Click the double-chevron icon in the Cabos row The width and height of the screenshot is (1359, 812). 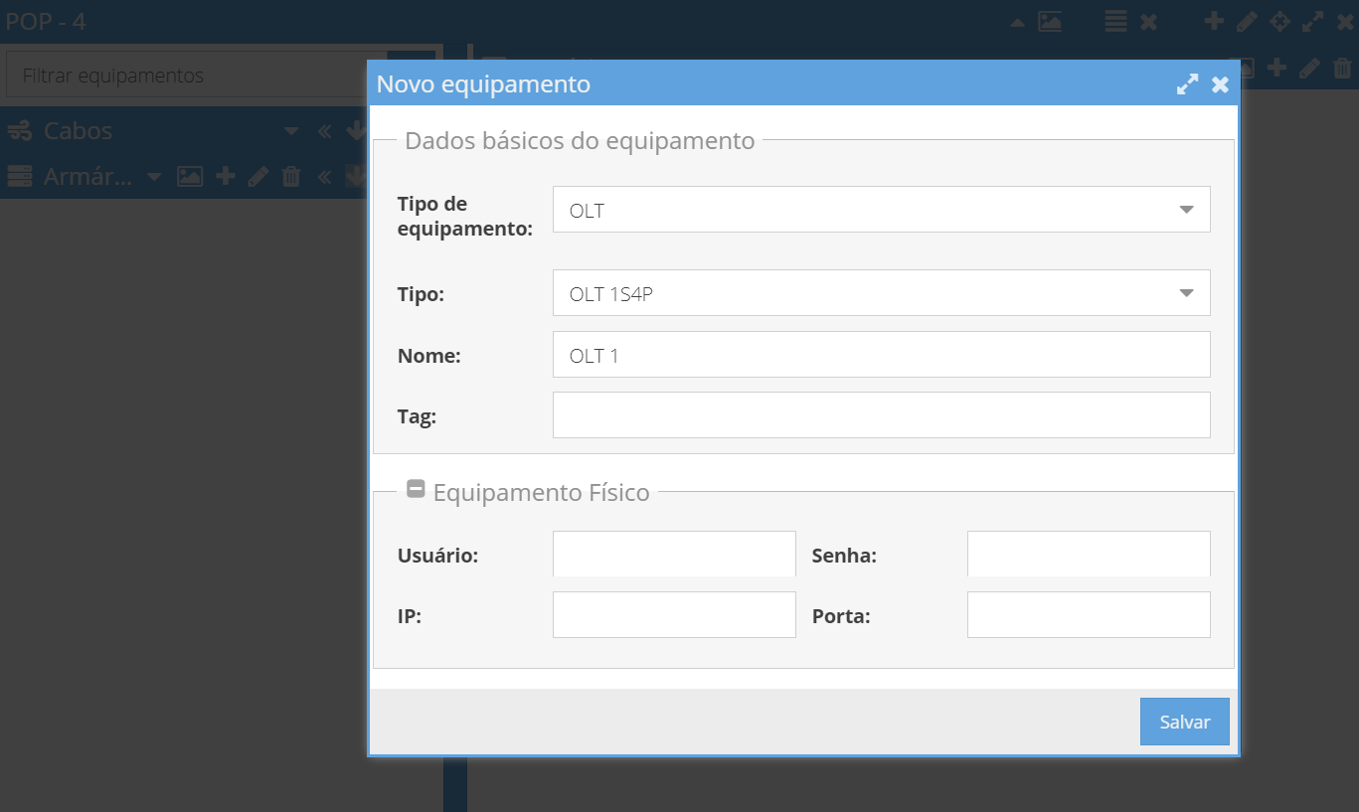[x=324, y=131]
